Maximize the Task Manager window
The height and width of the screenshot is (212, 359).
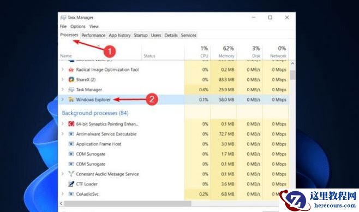point(270,17)
